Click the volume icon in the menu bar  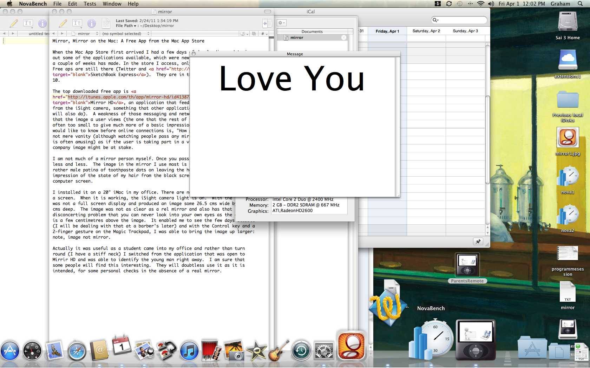point(491,4)
